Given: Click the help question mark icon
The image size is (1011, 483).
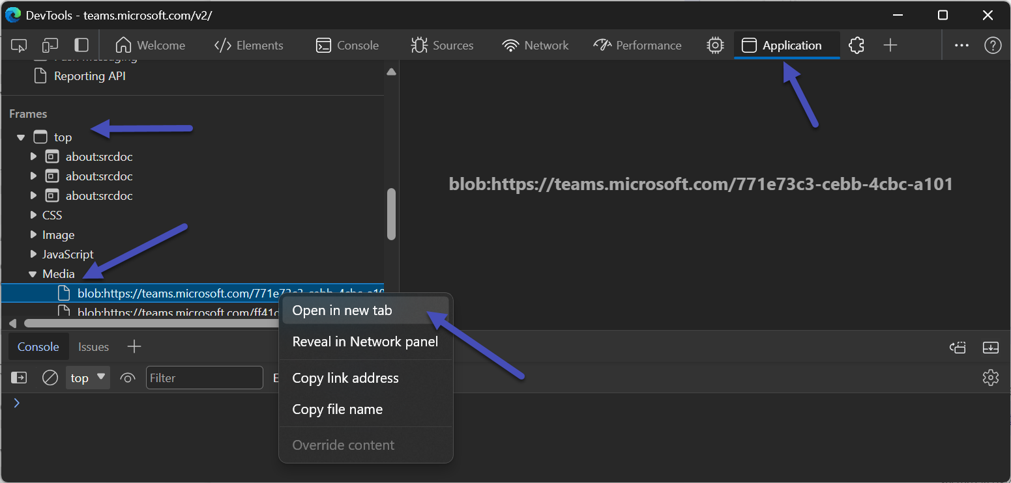Looking at the screenshot, I should [992, 46].
